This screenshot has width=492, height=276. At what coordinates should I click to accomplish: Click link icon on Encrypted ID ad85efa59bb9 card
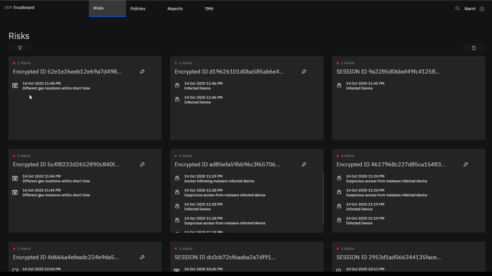304,164
